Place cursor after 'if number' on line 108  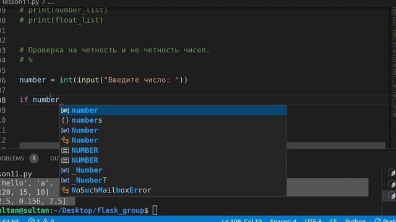[x=59, y=100]
